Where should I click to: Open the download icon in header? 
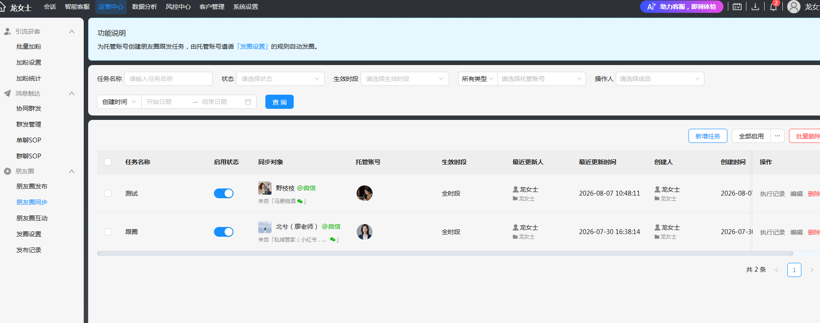click(755, 7)
